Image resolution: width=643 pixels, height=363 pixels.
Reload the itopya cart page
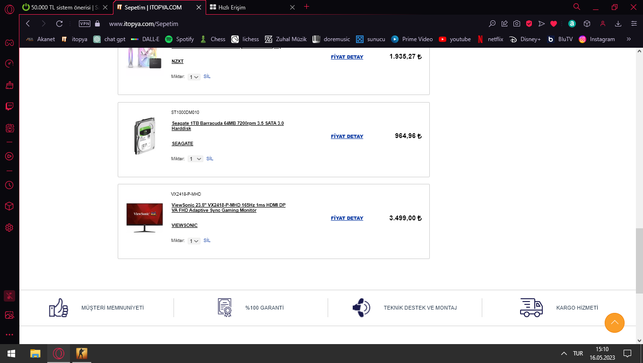point(59,24)
